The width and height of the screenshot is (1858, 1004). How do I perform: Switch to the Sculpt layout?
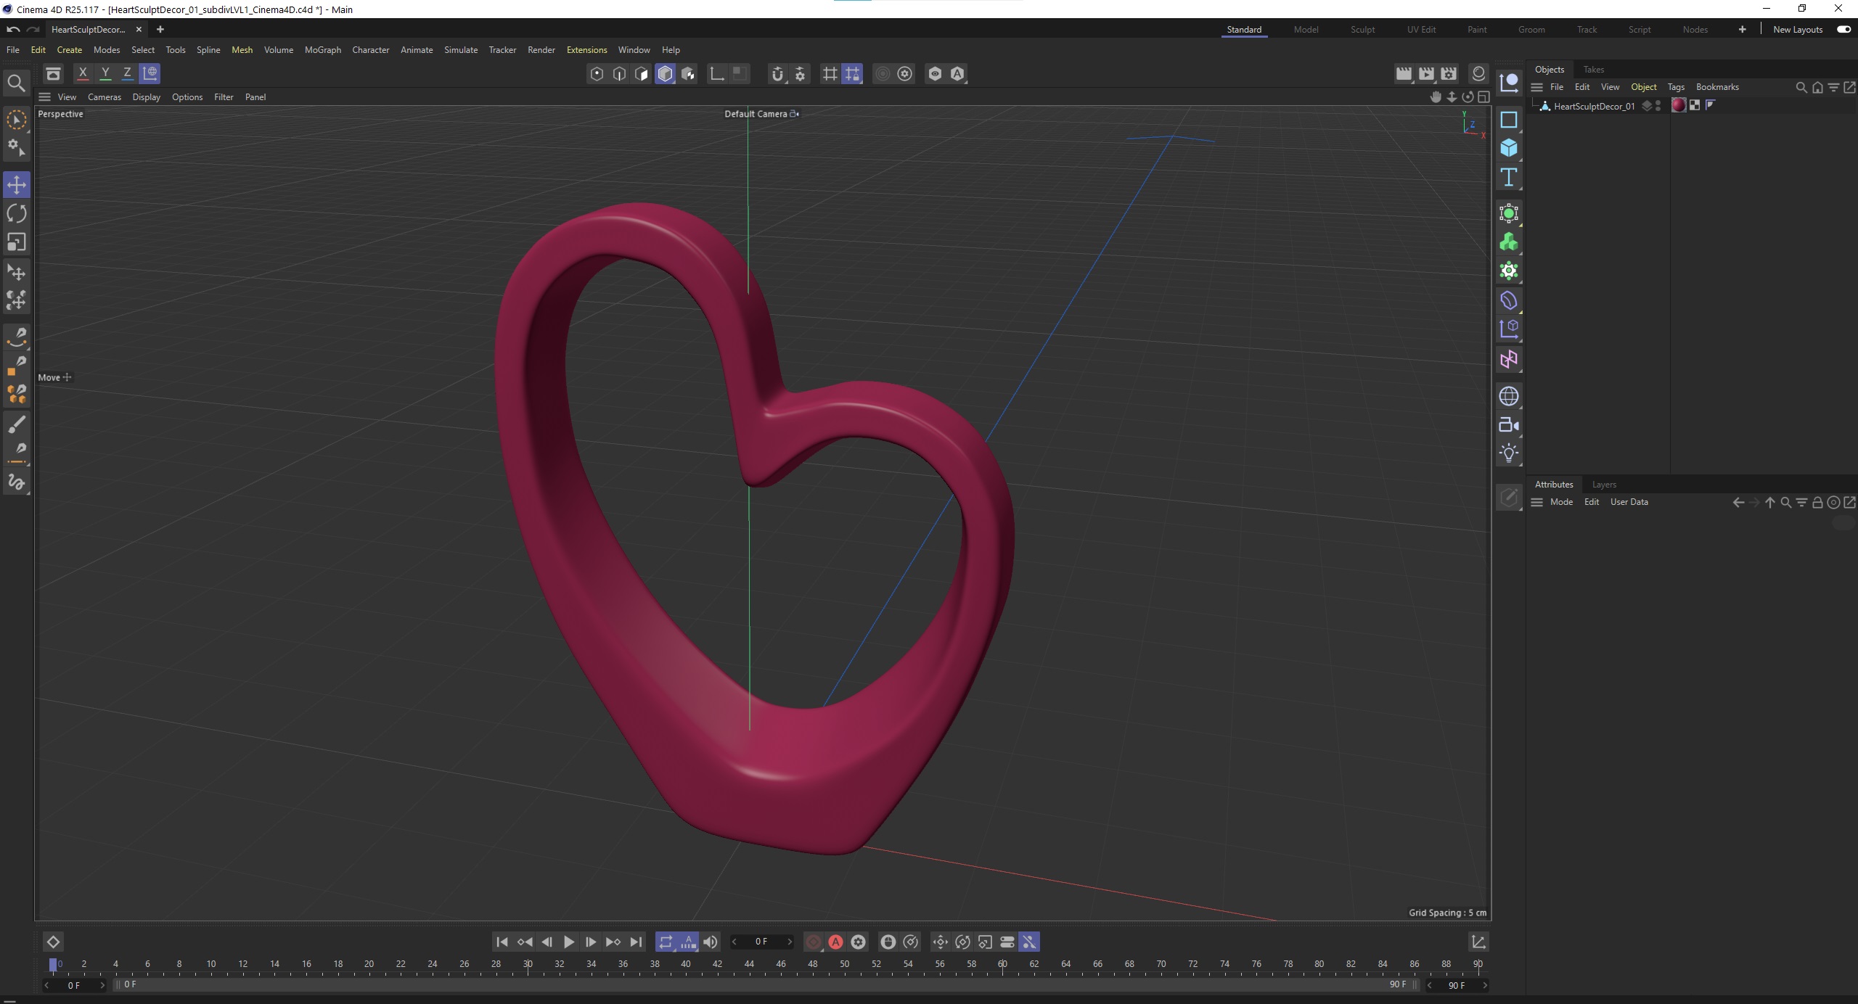[1362, 30]
